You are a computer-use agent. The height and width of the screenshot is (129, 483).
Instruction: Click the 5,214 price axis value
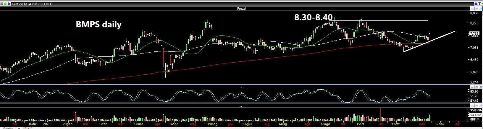click(x=474, y=83)
